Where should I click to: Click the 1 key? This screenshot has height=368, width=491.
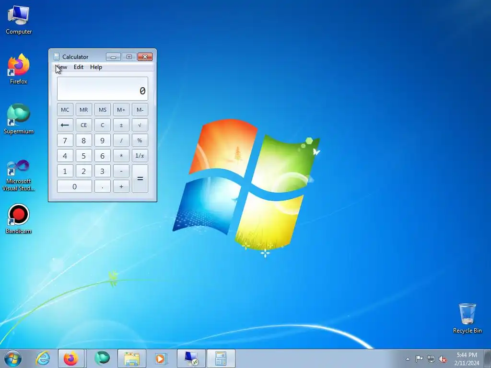click(65, 171)
